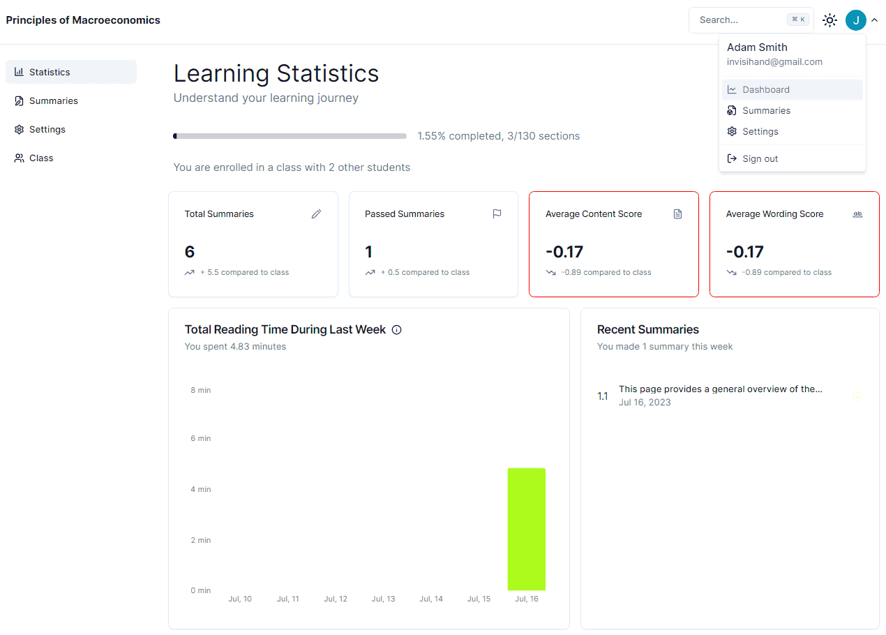Click the Principles of Macroeconomics title link
This screenshot has height=635, width=886.
pos(83,20)
